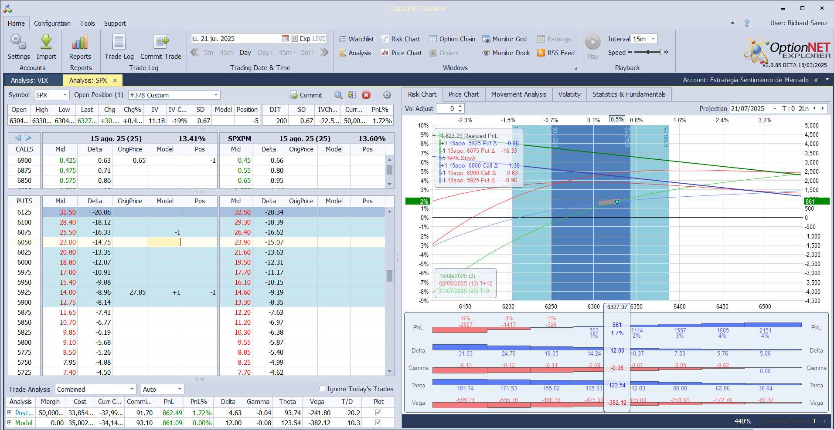This screenshot has width=834, height=430.
Task: Open the account selector dropdown arrow
Action: (x=827, y=80)
